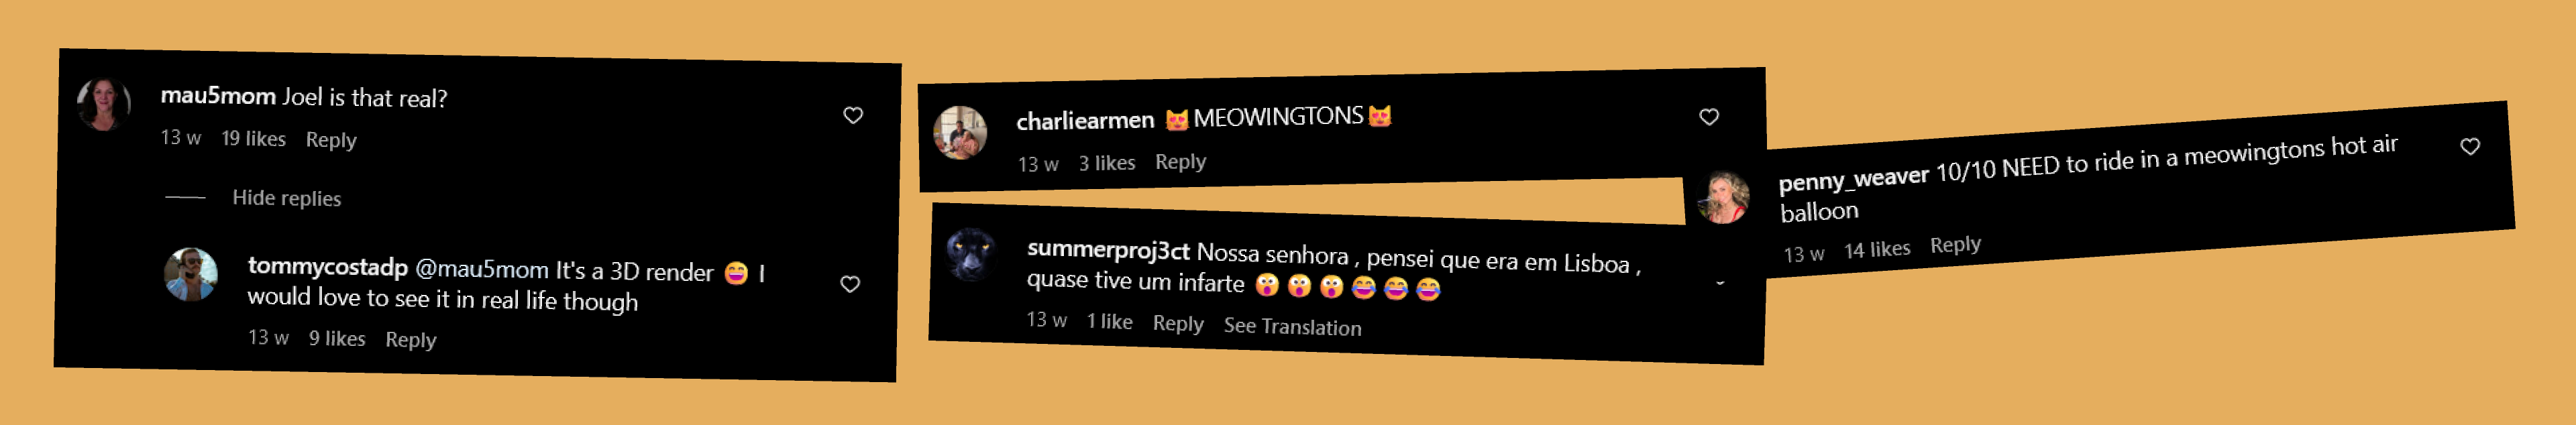Like tommycostadp's reply with the heart icon

(x=850, y=284)
